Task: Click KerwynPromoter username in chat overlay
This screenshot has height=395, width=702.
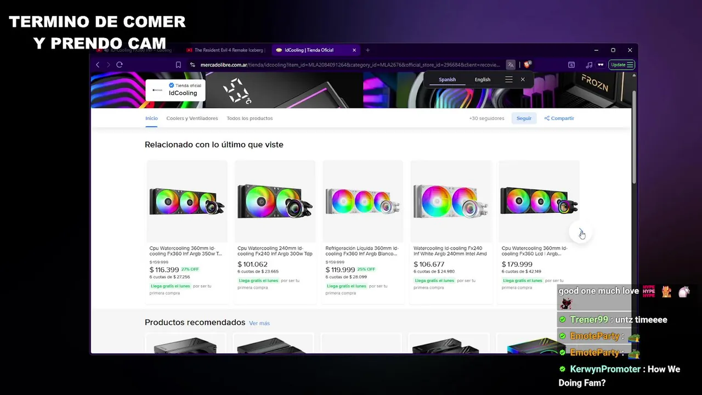Action: [x=605, y=369]
